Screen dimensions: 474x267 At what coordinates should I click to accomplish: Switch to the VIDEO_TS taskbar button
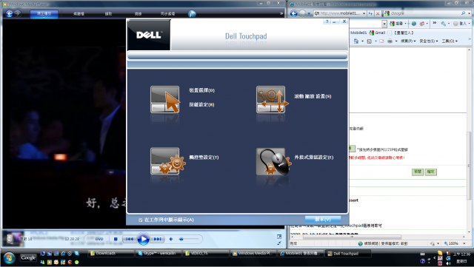tap(206, 254)
